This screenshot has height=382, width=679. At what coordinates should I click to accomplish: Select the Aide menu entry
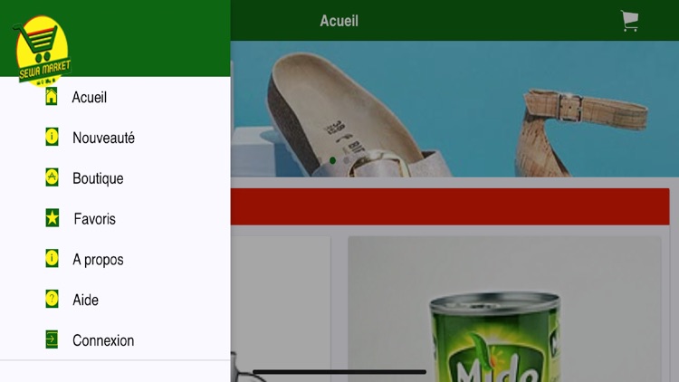[x=115, y=300]
